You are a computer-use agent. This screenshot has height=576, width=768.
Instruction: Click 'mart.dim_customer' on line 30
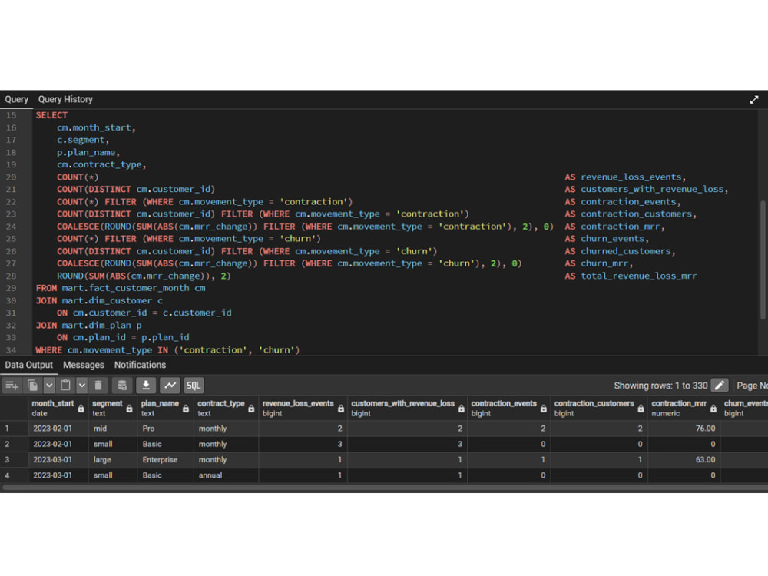click(107, 300)
